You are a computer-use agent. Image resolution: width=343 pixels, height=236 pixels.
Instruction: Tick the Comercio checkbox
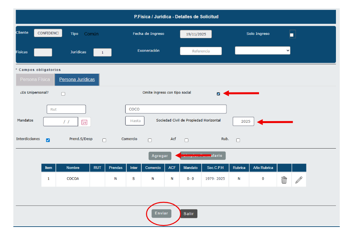point(150,140)
